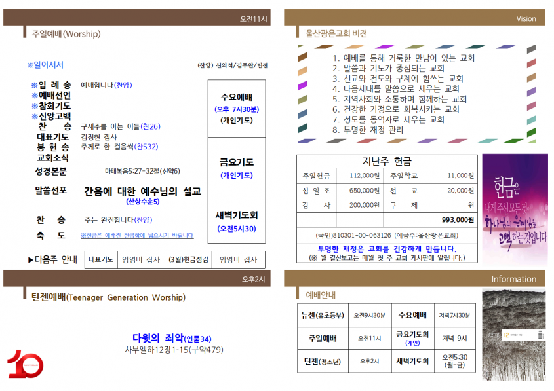This screenshot has width=554, height=391.
Task: Click the 주일예배(Worship) section heading
Action: click(x=66, y=34)
